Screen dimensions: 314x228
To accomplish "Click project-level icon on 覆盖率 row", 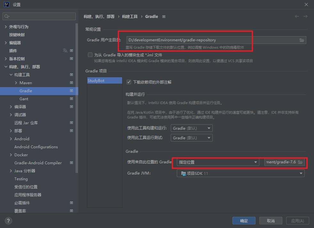I will [x=71, y=211].
